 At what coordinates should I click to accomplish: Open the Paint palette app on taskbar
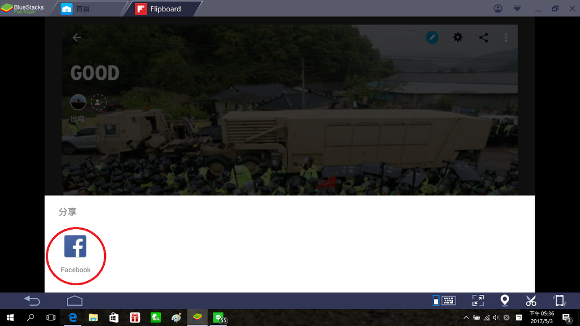(177, 318)
